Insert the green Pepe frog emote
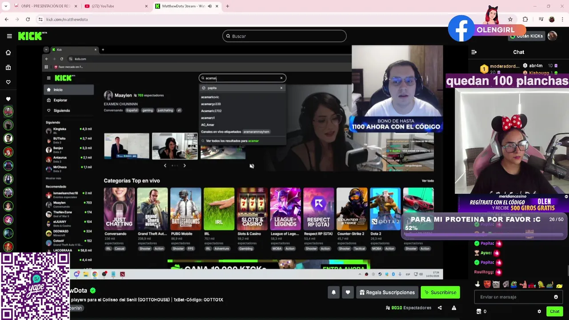This screenshot has width=569, height=320. coord(514,284)
